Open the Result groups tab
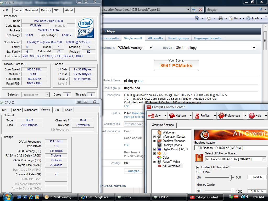The width and height of the screenshot is (268, 201). (178, 38)
